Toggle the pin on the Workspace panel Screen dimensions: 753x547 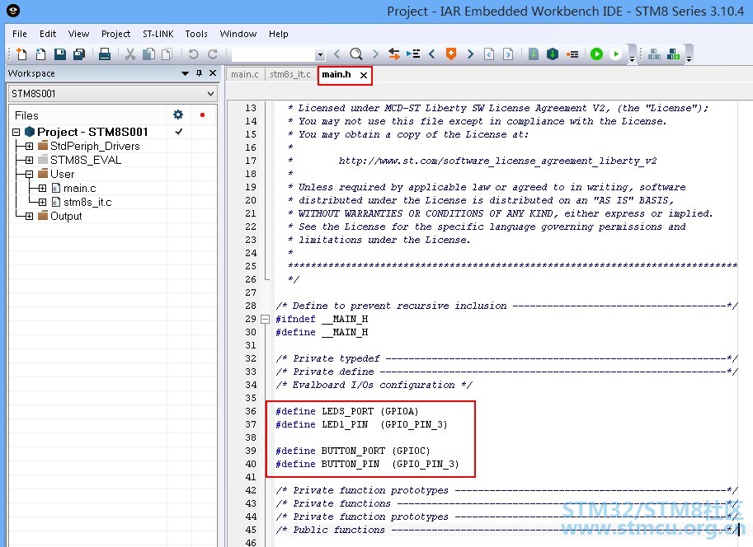click(x=199, y=73)
